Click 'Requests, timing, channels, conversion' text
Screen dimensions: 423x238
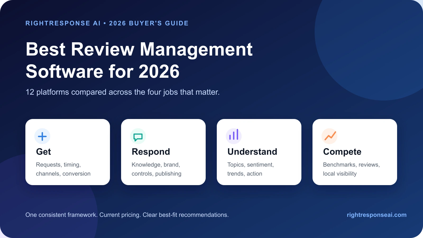click(63, 169)
